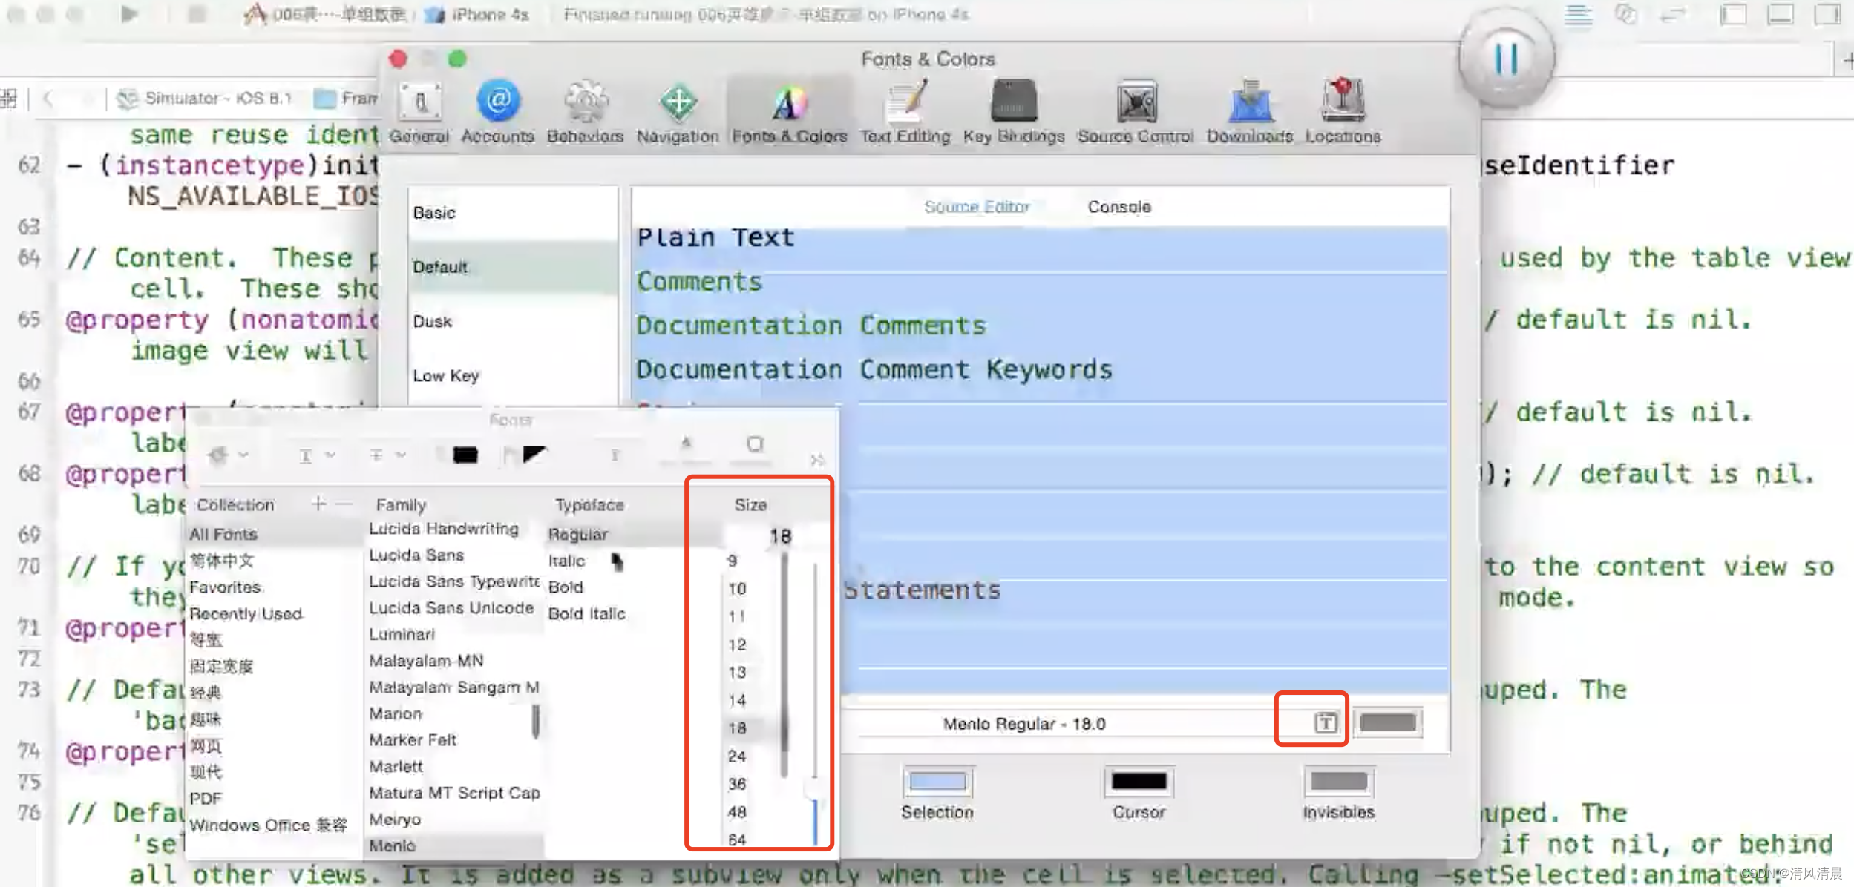Open the Key Bindings preferences pane

click(x=1014, y=113)
